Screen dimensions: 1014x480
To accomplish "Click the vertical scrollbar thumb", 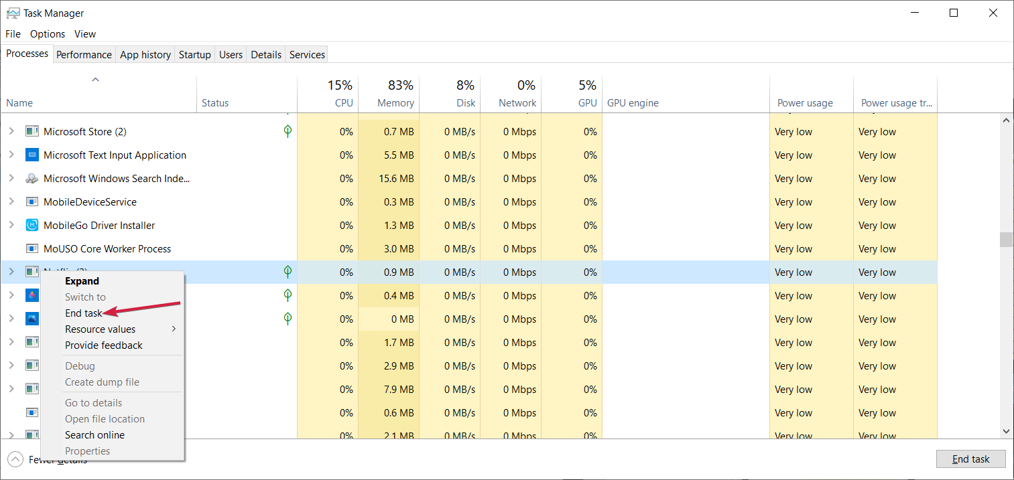I will point(1005,240).
